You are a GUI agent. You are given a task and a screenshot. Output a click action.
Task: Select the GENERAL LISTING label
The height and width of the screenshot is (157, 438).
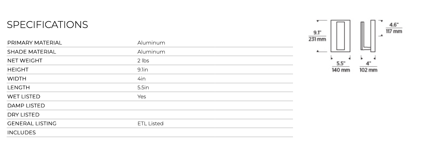coord(32,124)
